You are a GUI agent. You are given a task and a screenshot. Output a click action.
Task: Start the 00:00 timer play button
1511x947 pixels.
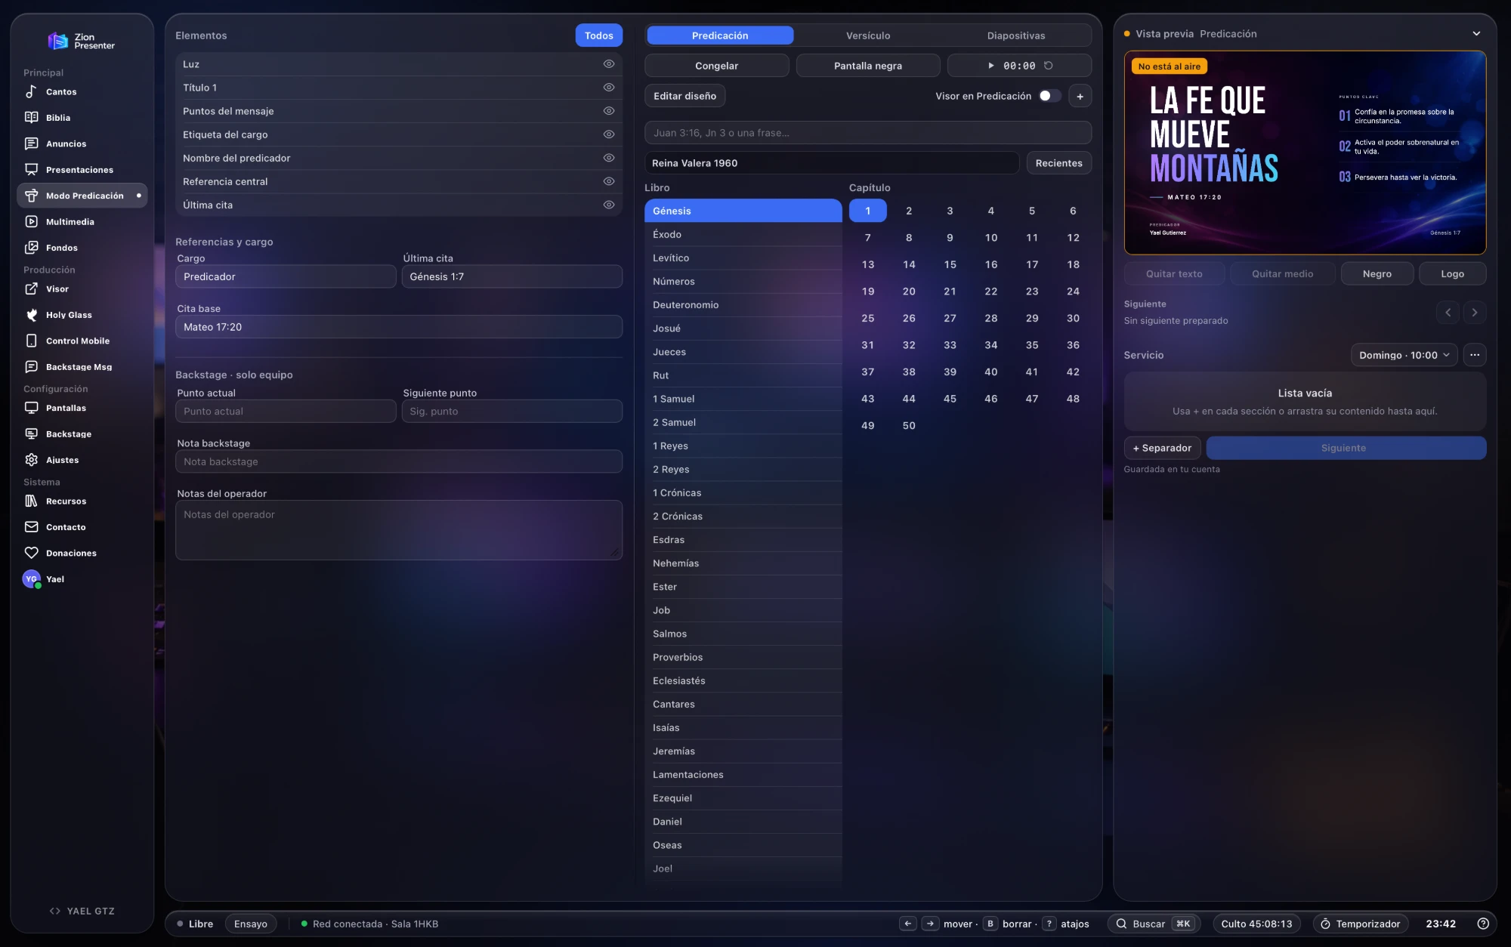tap(991, 66)
